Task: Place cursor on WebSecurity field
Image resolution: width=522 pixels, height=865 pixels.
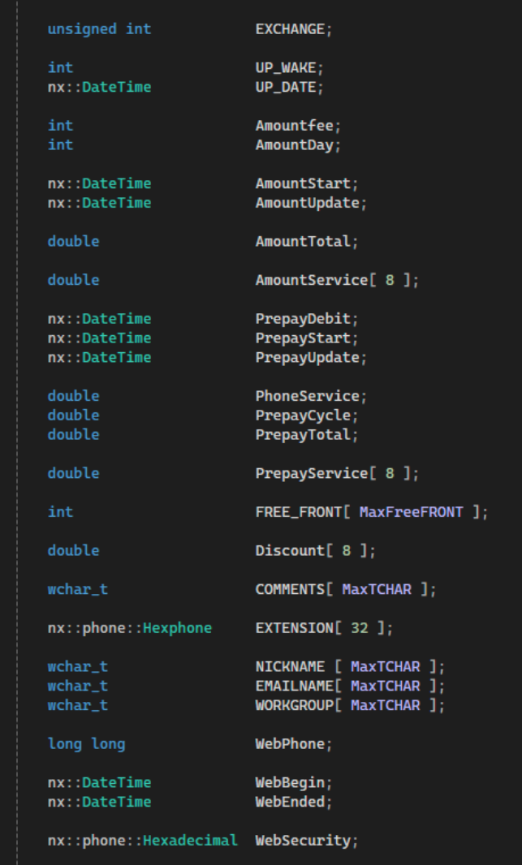Action: pos(303,841)
